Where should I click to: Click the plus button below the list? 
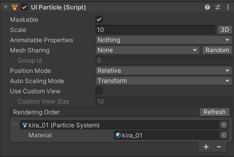pyautogui.click(x=206, y=147)
